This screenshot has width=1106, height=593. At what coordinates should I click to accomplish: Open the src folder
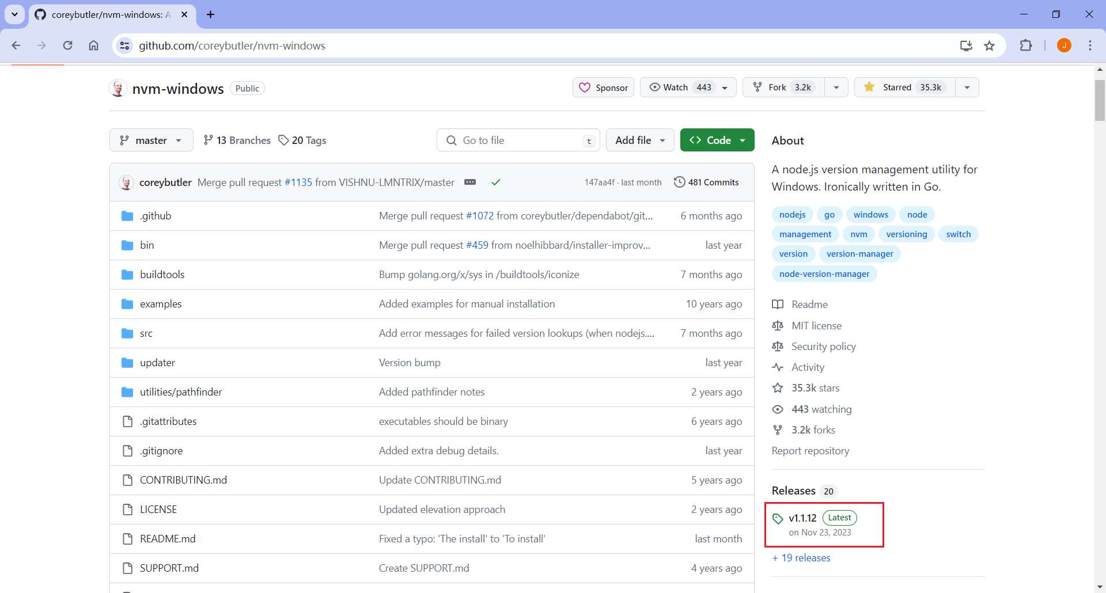tap(146, 333)
